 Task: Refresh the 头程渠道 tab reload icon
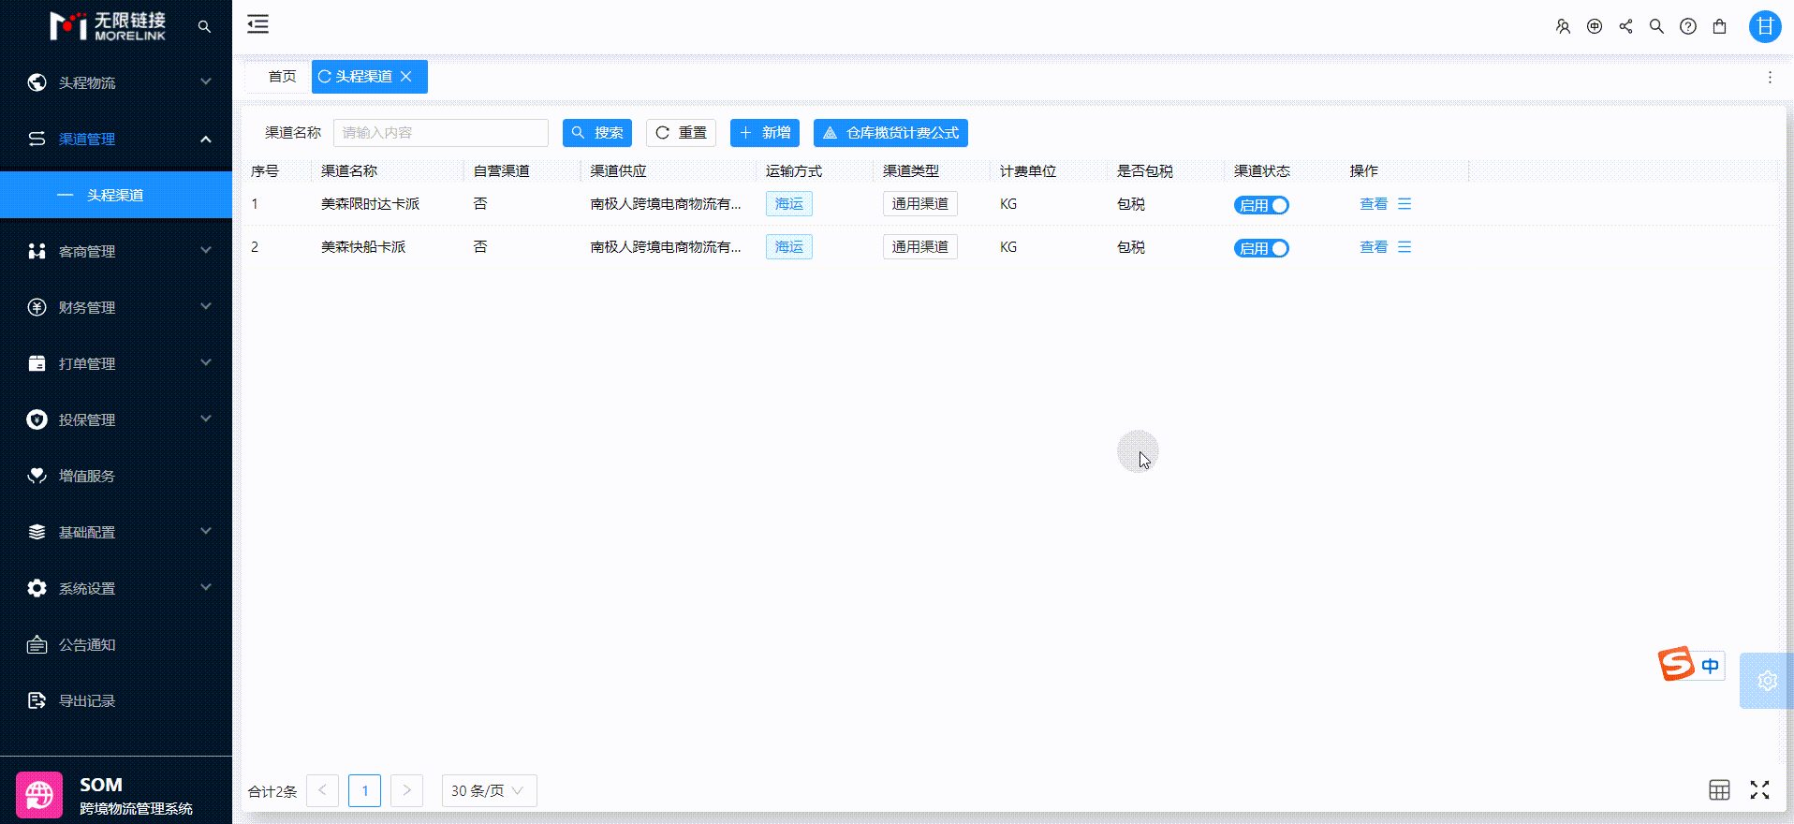click(324, 77)
